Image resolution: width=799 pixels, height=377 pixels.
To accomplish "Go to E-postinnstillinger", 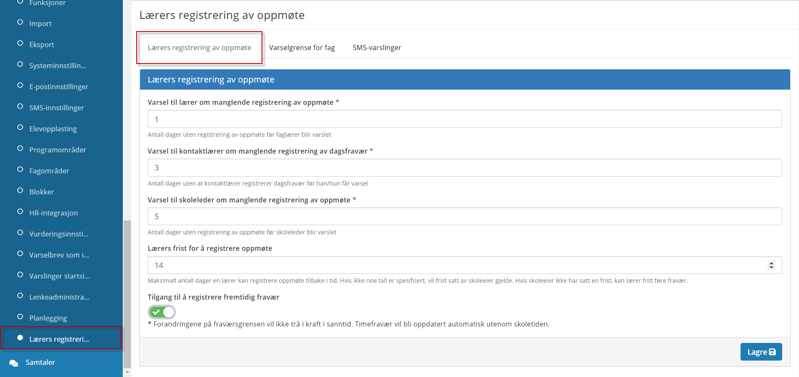I will click(x=58, y=87).
